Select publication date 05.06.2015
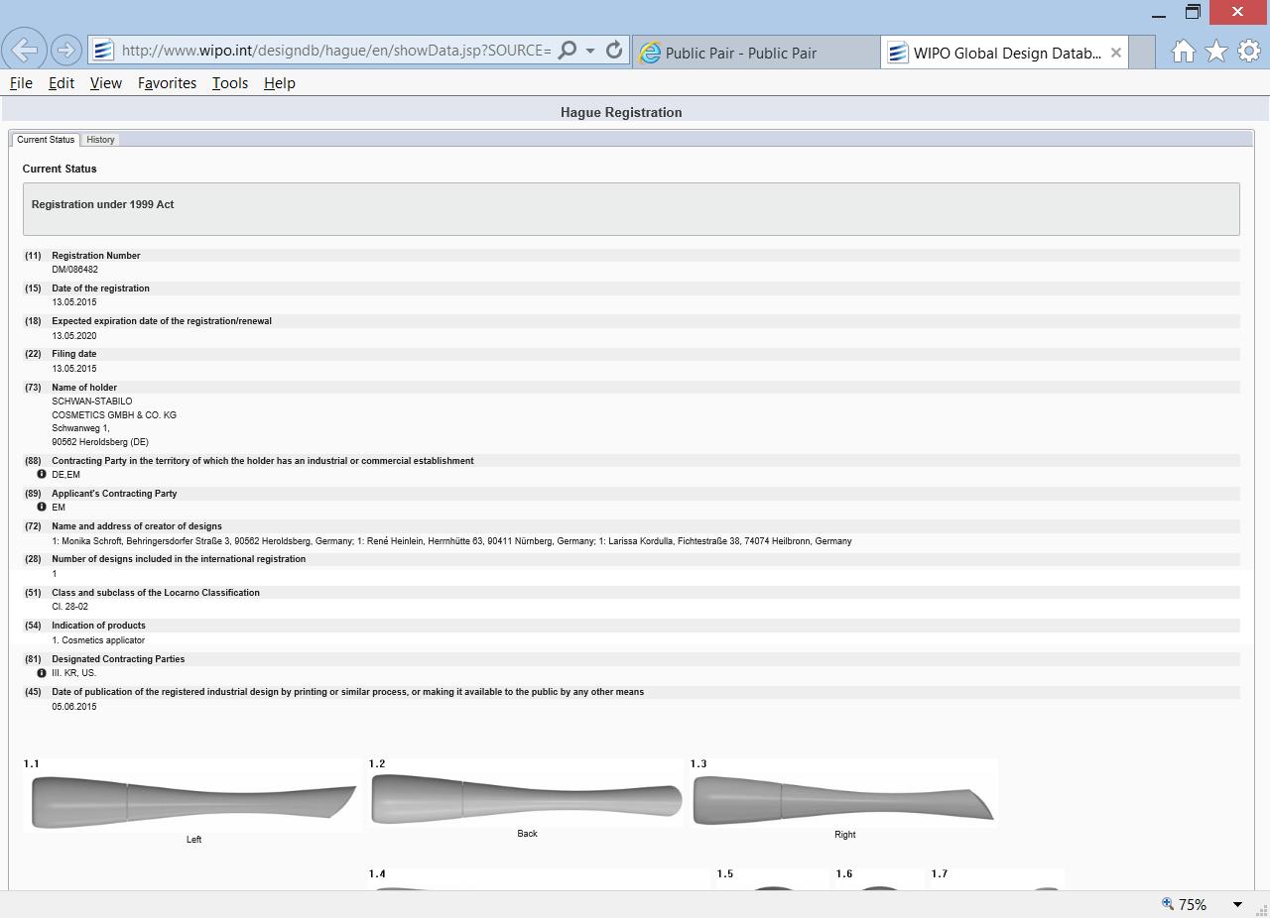This screenshot has height=918, width=1270. (x=74, y=707)
